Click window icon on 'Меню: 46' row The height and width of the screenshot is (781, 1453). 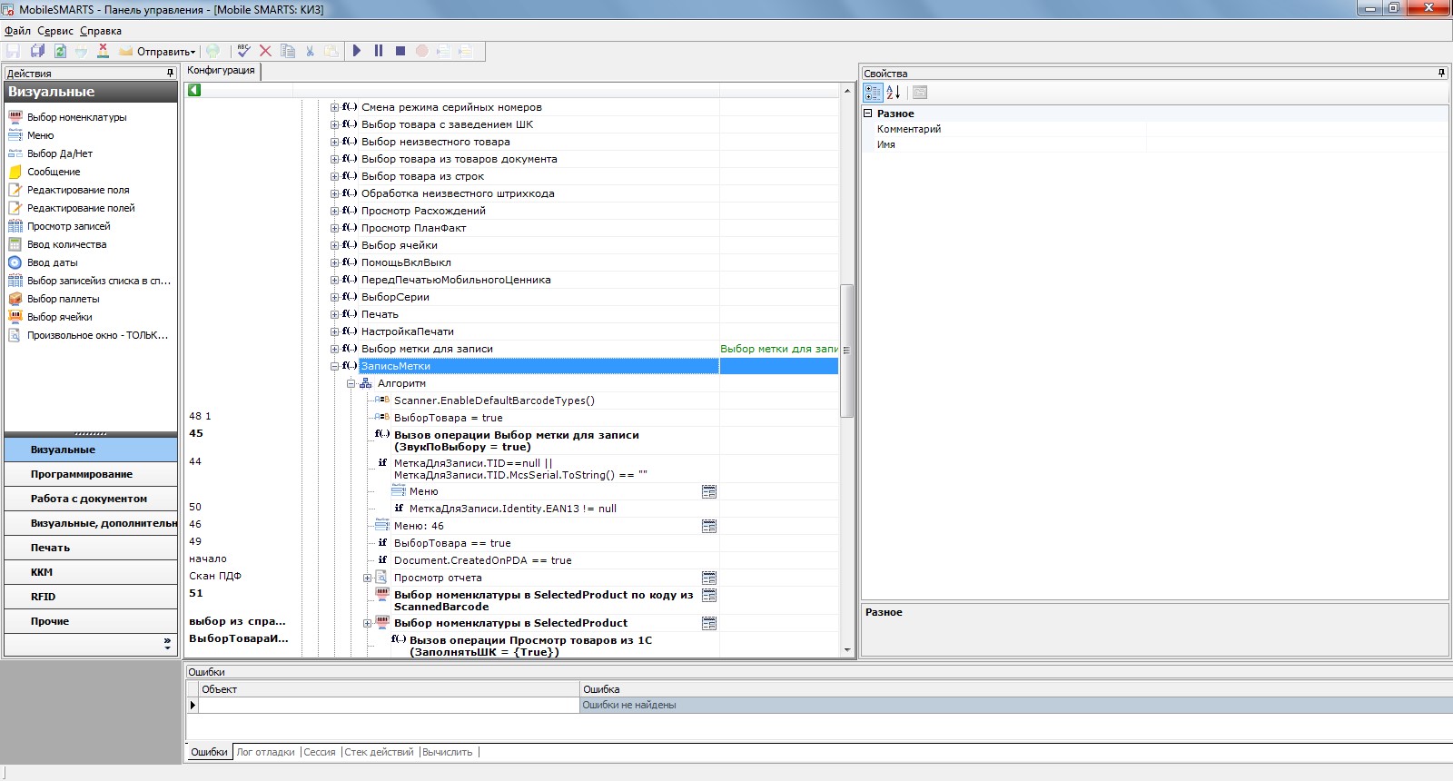pyautogui.click(x=709, y=526)
